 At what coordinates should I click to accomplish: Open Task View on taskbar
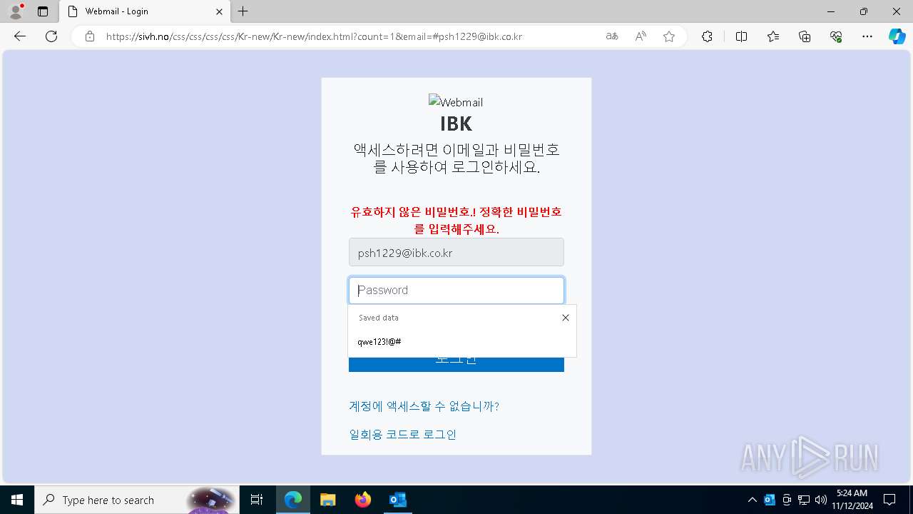click(257, 500)
